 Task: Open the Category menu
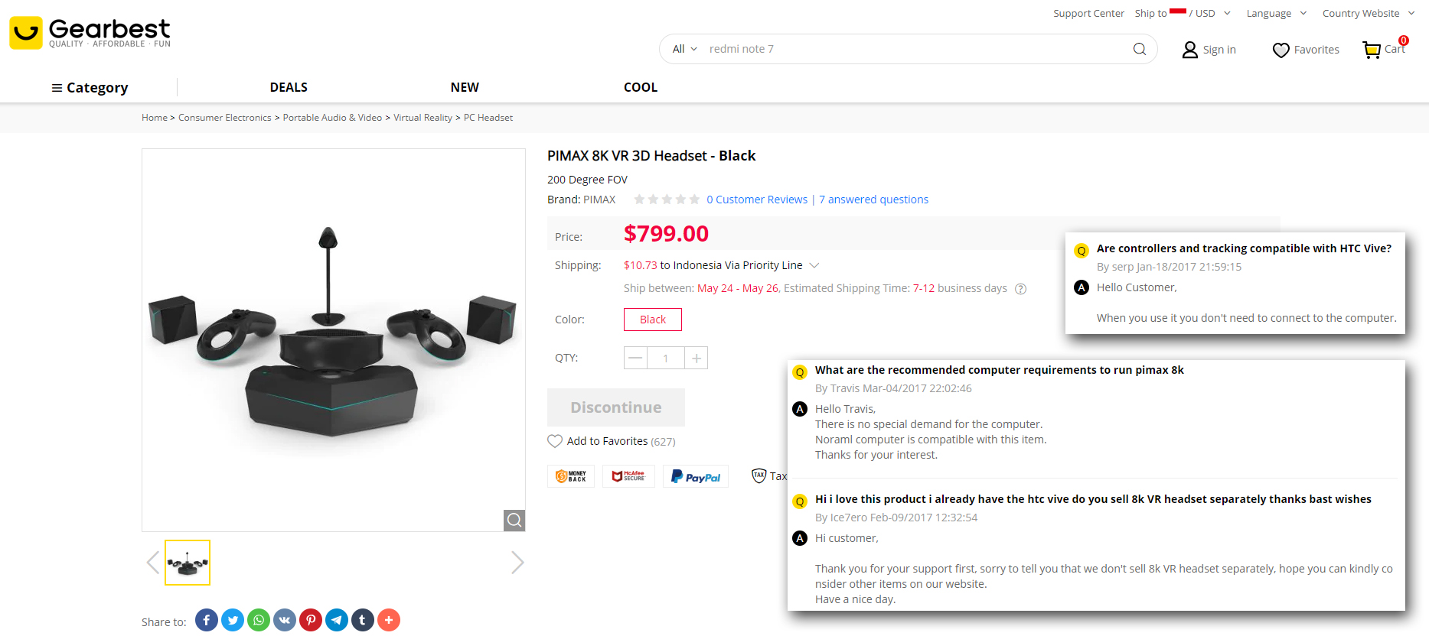[90, 88]
